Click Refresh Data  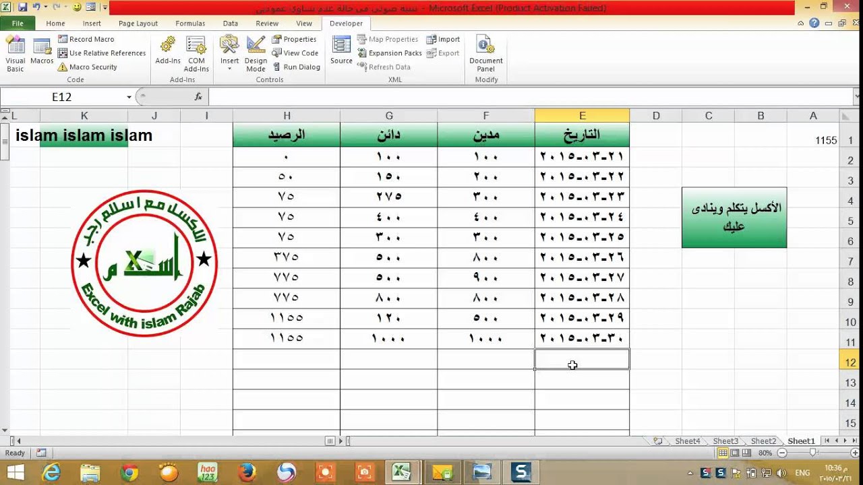pyautogui.click(x=384, y=67)
